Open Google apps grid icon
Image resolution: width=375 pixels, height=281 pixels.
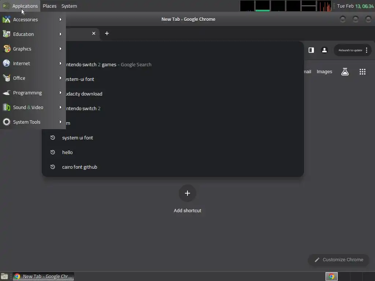coord(363,72)
